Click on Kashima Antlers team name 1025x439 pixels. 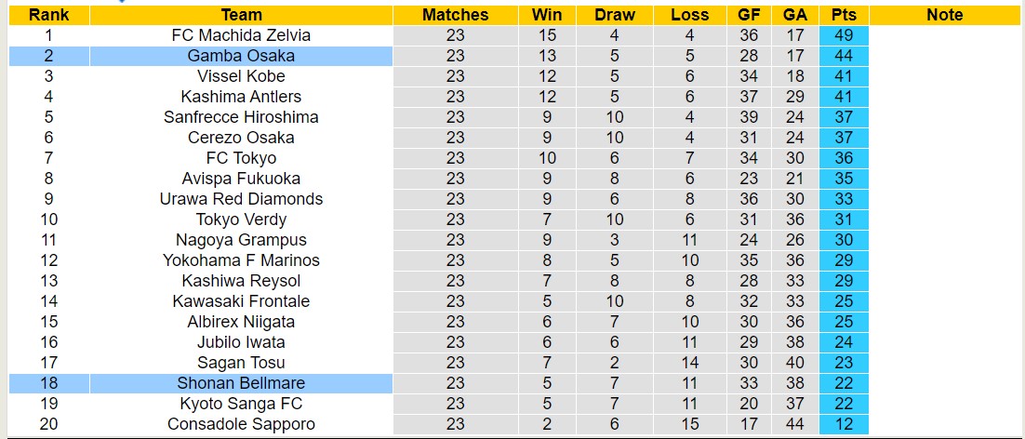(x=242, y=97)
